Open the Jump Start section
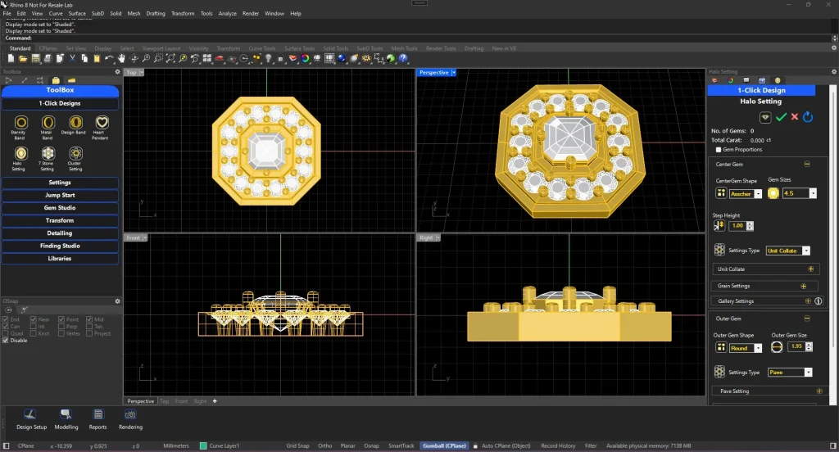This screenshot has height=452, width=839. tap(60, 195)
